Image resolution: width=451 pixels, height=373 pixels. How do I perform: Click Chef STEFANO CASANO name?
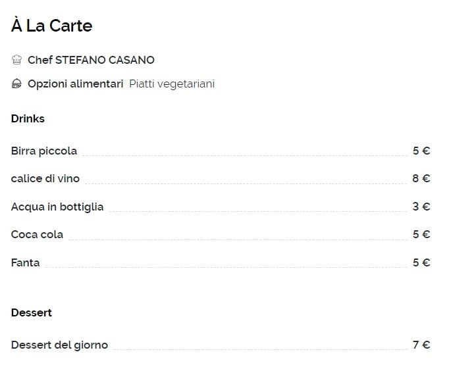coord(91,60)
